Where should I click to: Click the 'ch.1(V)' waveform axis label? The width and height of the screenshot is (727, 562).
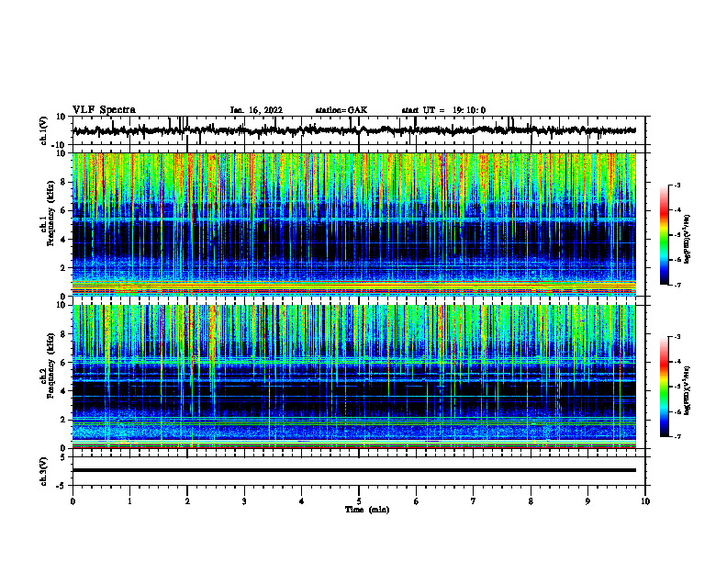pyautogui.click(x=44, y=130)
